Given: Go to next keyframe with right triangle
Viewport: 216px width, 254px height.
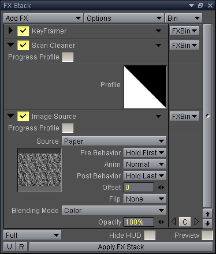Looking at the screenshot, I should [x=196, y=222].
